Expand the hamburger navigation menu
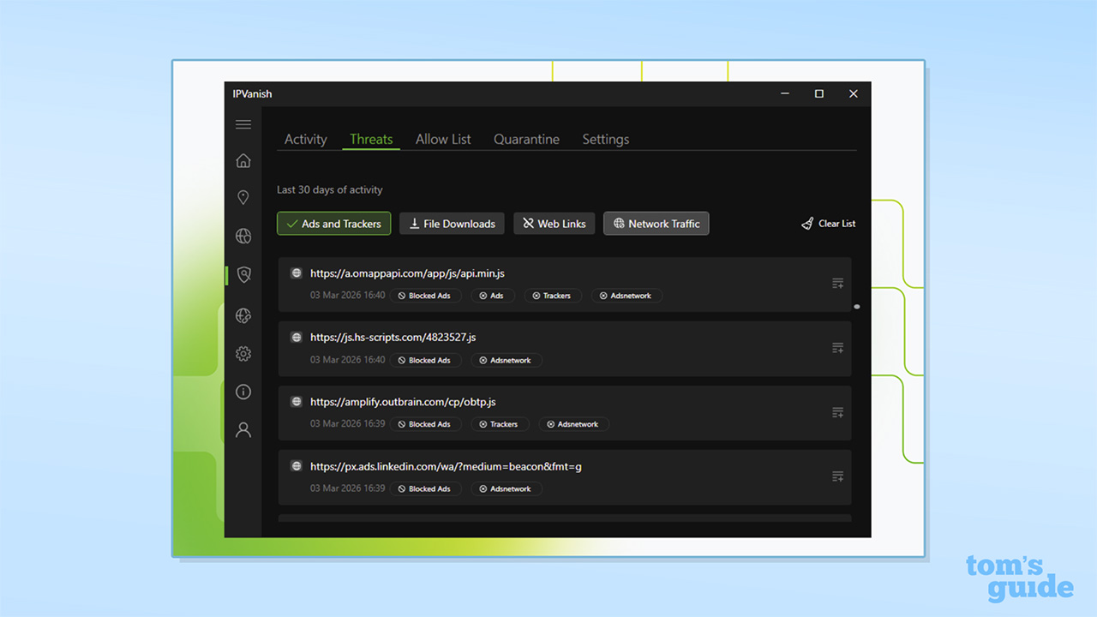 (x=243, y=123)
